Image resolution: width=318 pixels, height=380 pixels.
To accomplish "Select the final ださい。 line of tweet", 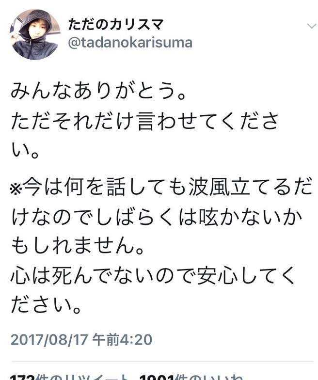I will pos(46,305).
